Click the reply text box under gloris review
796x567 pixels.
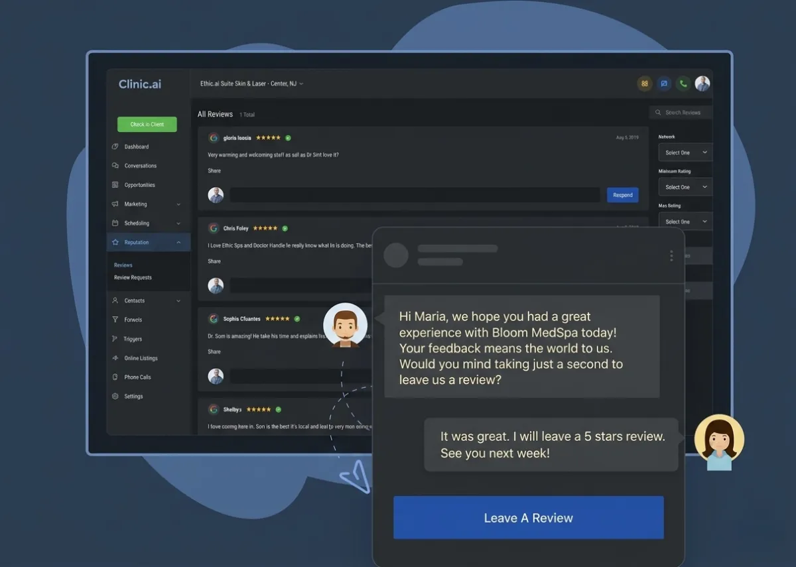click(x=415, y=195)
